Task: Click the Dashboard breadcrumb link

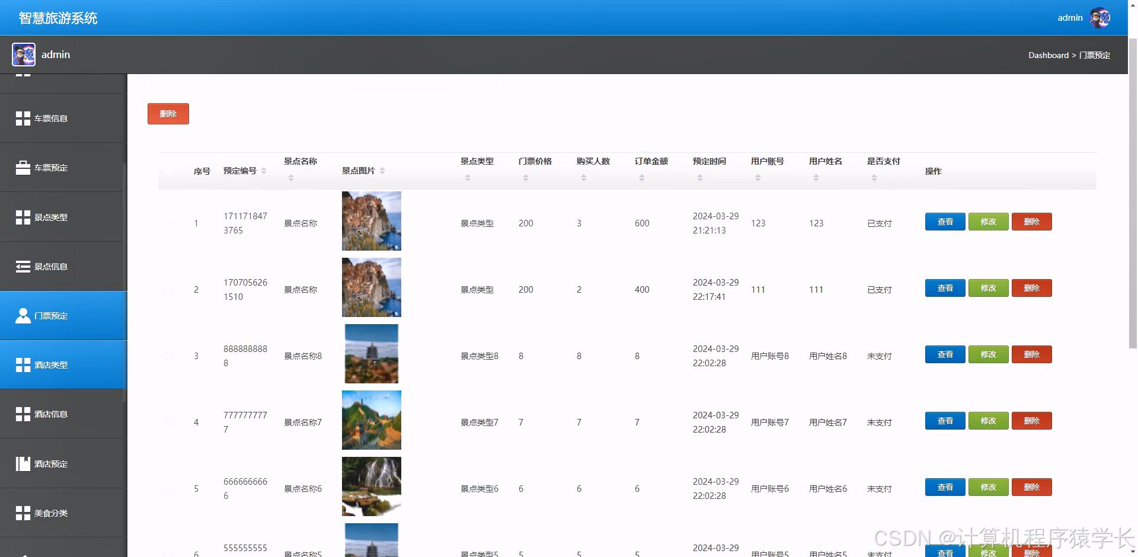Action: tap(1049, 55)
